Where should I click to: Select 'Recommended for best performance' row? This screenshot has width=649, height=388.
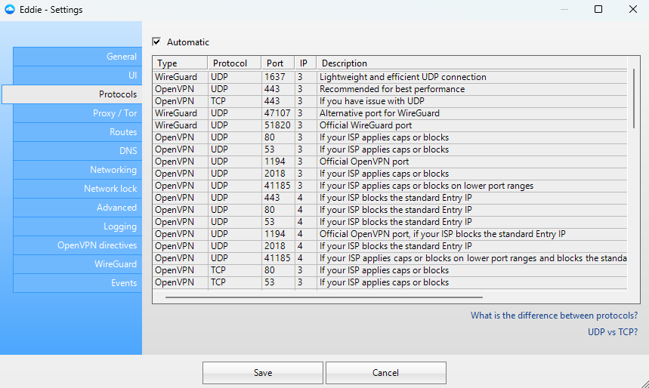click(x=390, y=89)
